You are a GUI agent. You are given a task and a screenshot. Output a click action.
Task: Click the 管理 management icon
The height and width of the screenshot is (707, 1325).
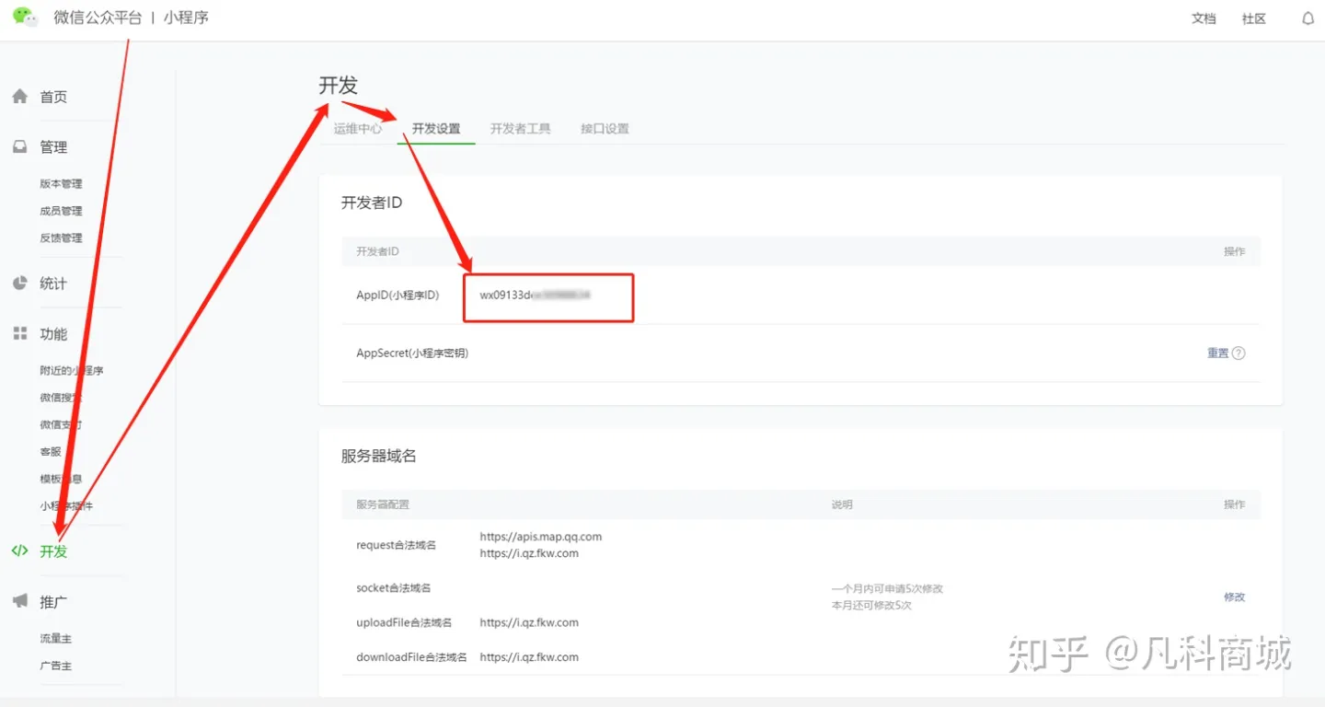point(19,145)
